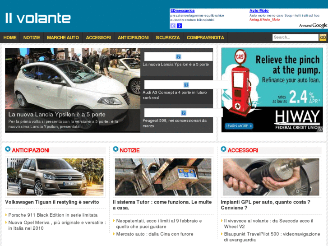This screenshot has width=328, height=246.
Task: Open COMPRAVENDITA navigation item
Action: pos(205,37)
